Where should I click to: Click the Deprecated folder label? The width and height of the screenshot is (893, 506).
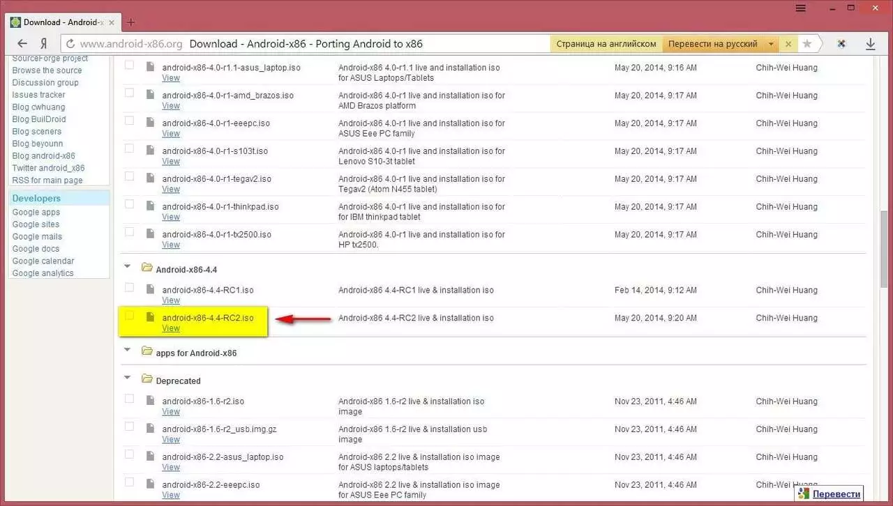(179, 381)
